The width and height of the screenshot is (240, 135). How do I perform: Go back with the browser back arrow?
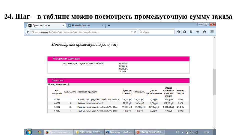[x=28, y=32]
